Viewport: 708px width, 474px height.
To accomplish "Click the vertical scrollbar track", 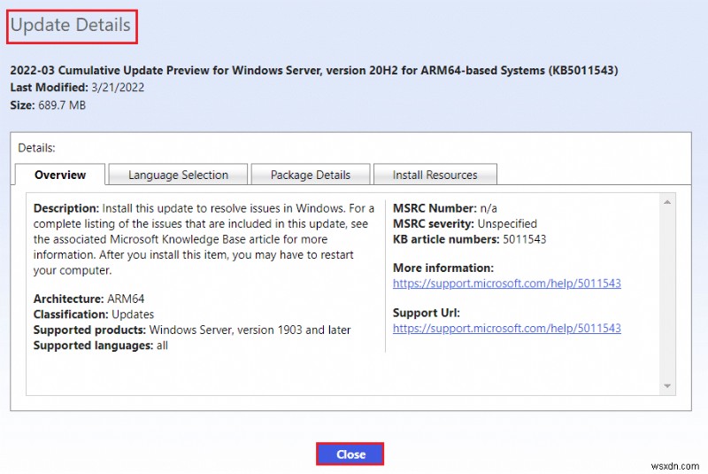I will [668, 292].
